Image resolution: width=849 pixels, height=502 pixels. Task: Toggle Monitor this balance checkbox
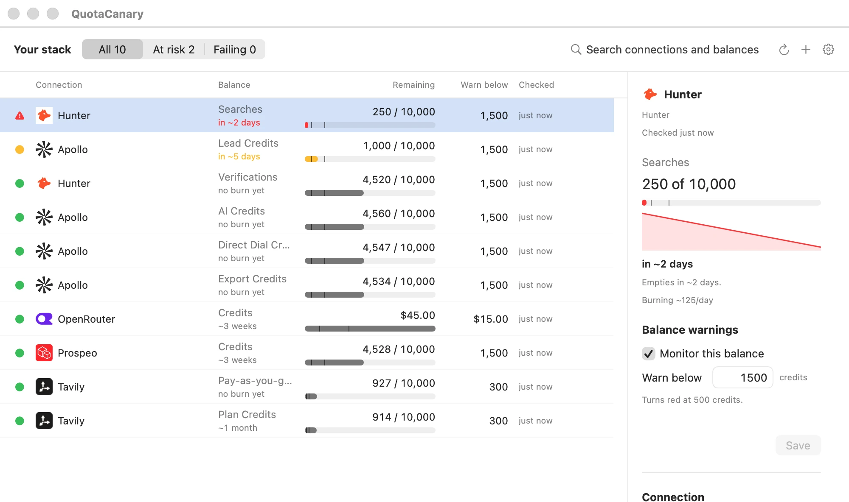pyautogui.click(x=648, y=354)
